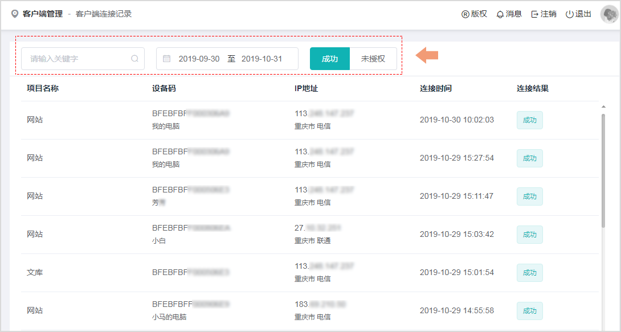Click the 注销 logout icon

pos(534,14)
